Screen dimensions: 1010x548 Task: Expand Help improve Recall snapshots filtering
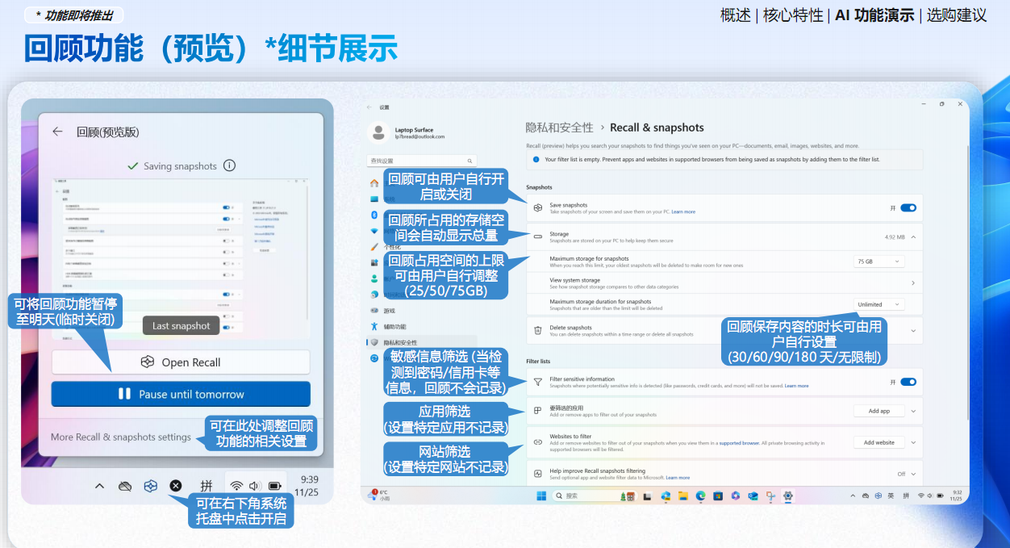913,474
